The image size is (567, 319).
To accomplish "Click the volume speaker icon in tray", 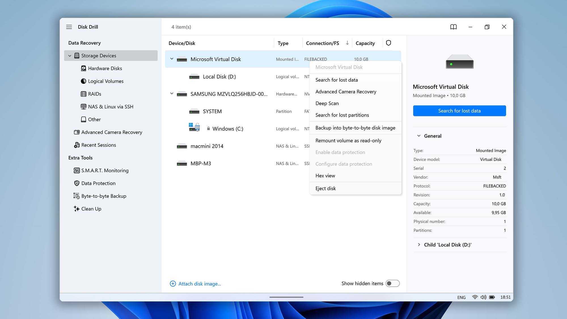I will [483, 297].
